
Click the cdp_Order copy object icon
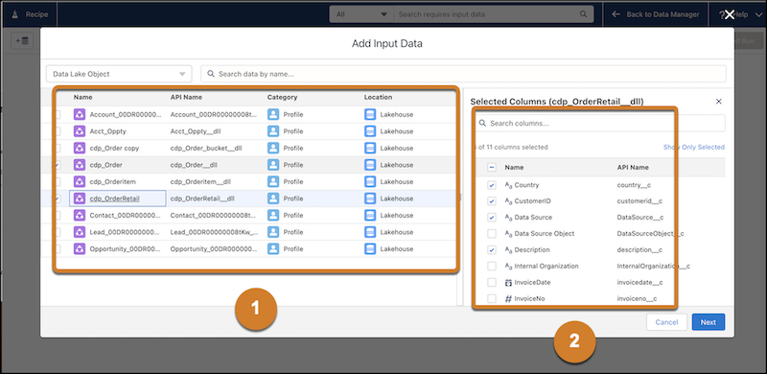(x=80, y=148)
